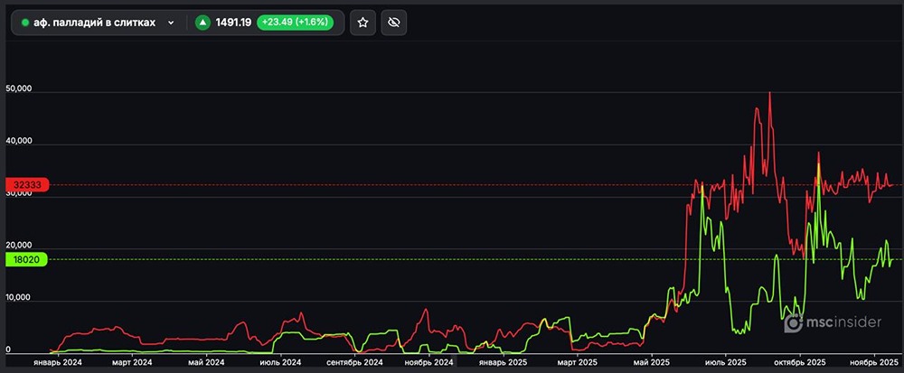Viewport: 904px width, 373px height.
Task: Click the октябрь 2025 axis label
Action: (800, 363)
